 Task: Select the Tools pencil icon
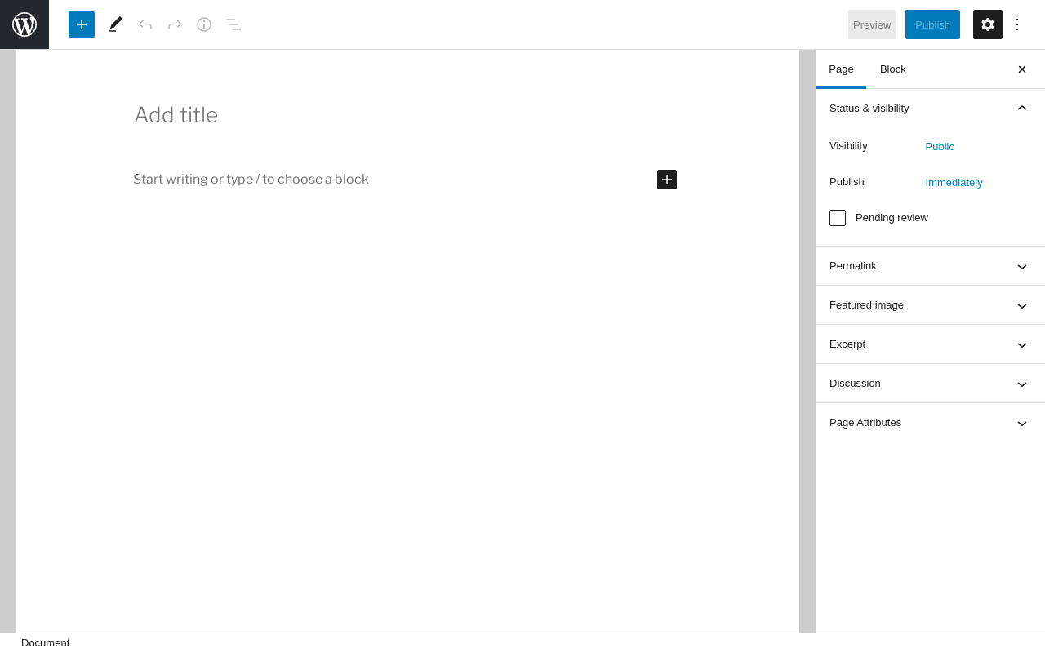pyautogui.click(x=116, y=24)
